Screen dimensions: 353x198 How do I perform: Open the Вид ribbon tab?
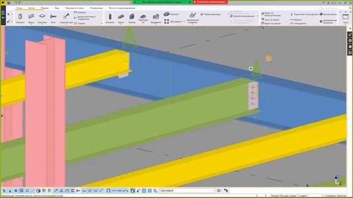point(57,8)
